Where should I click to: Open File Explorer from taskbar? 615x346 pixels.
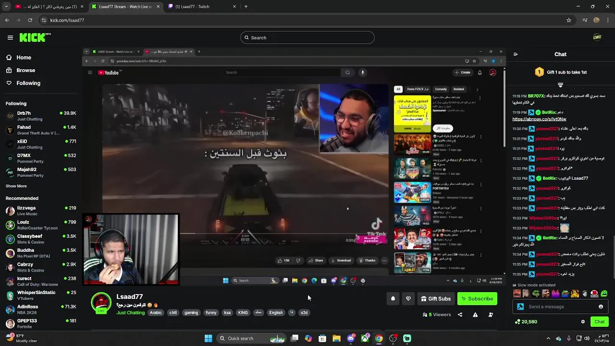click(337, 338)
